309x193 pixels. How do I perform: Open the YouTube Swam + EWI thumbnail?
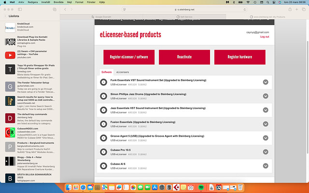(x=10, y=55)
